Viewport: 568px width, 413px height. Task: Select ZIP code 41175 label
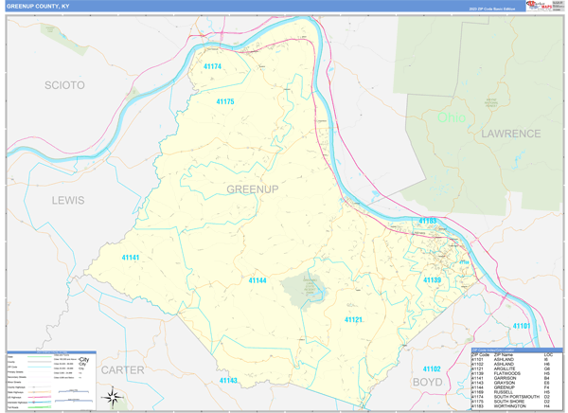pyautogui.click(x=225, y=101)
